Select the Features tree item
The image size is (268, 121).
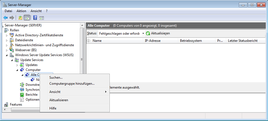point(16,105)
